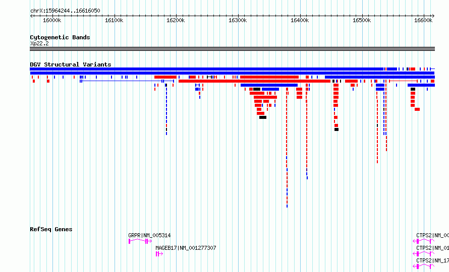The width and height of the screenshot is (449, 272).
Task: Click the left arrowhead of the ruler
Action: 31,16
